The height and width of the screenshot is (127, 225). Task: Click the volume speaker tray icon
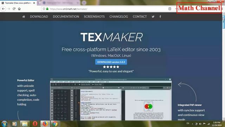[200, 124]
